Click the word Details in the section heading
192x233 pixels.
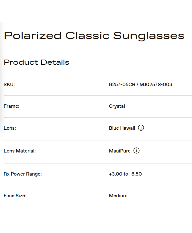pyautogui.click(x=55, y=62)
